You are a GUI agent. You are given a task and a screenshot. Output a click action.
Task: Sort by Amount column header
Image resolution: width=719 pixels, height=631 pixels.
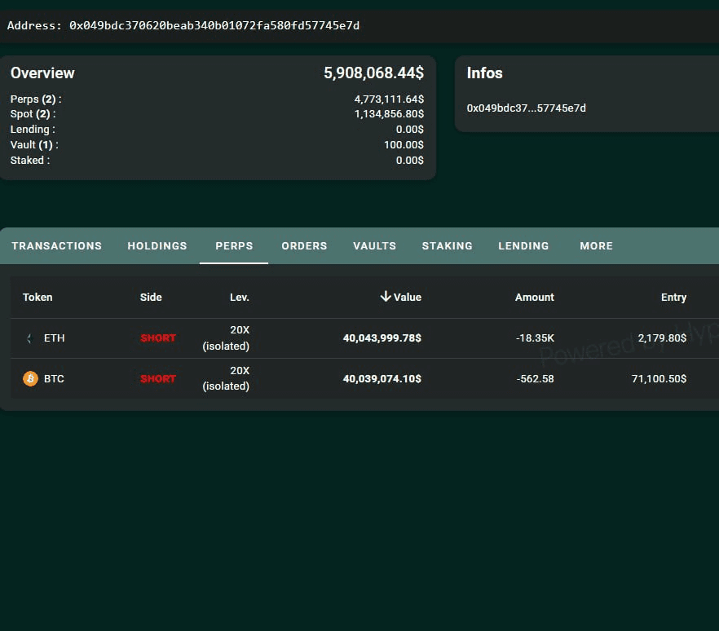coord(534,298)
